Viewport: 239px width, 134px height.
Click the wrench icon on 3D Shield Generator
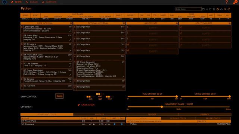[x=123, y=77]
